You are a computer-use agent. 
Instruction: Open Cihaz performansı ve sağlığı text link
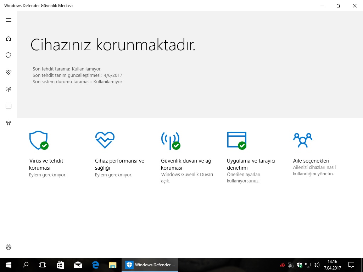[119, 164]
